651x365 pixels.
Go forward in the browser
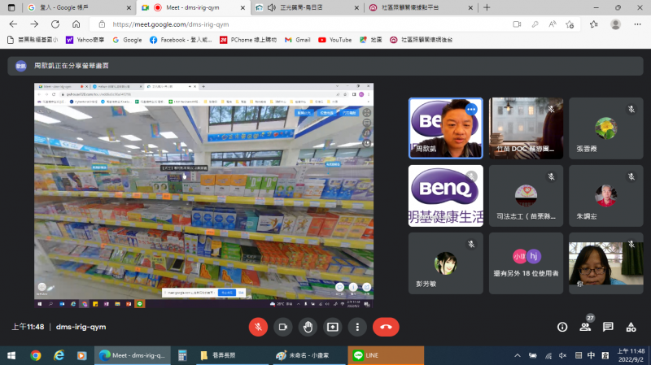[x=34, y=24]
